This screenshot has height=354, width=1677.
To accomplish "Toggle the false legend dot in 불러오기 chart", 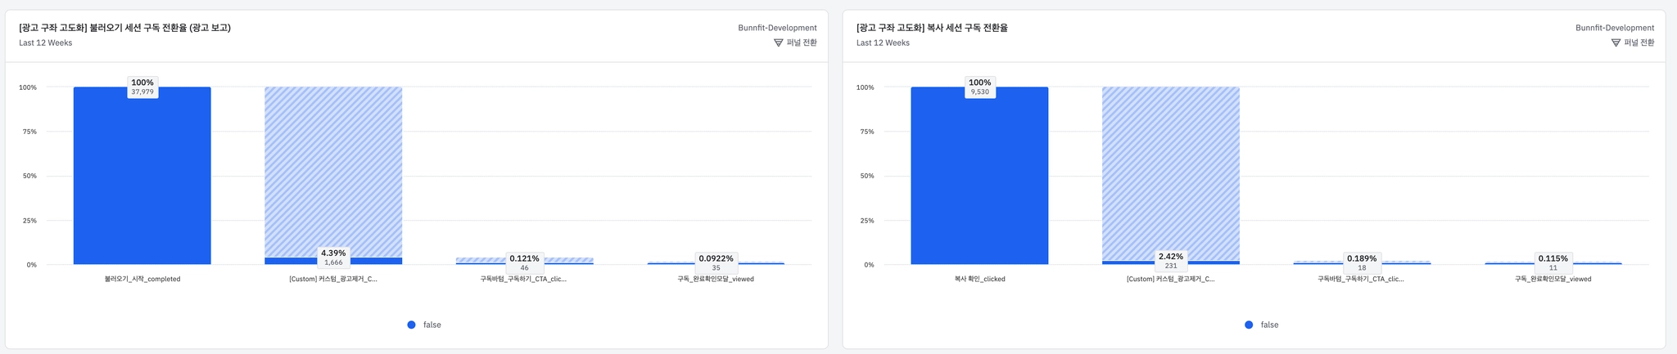I will click(x=411, y=325).
